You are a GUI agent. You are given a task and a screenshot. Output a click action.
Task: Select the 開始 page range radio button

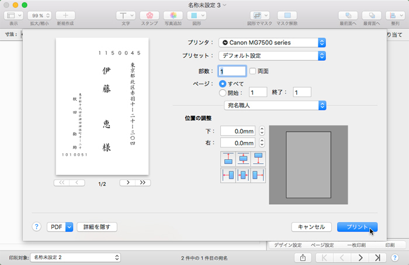coord(223,92)
